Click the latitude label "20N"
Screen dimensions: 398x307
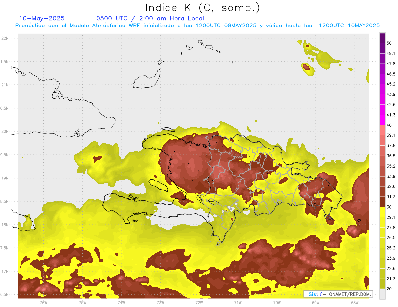tap(6, 131)
